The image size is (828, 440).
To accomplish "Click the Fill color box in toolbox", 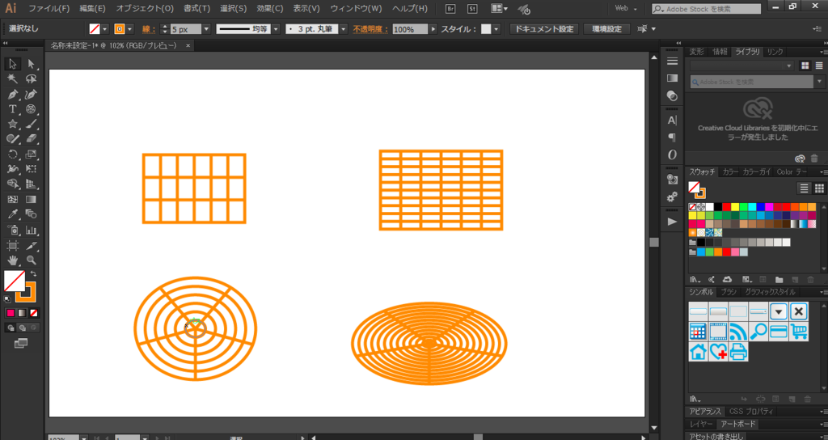I will [x=15, y=281].
